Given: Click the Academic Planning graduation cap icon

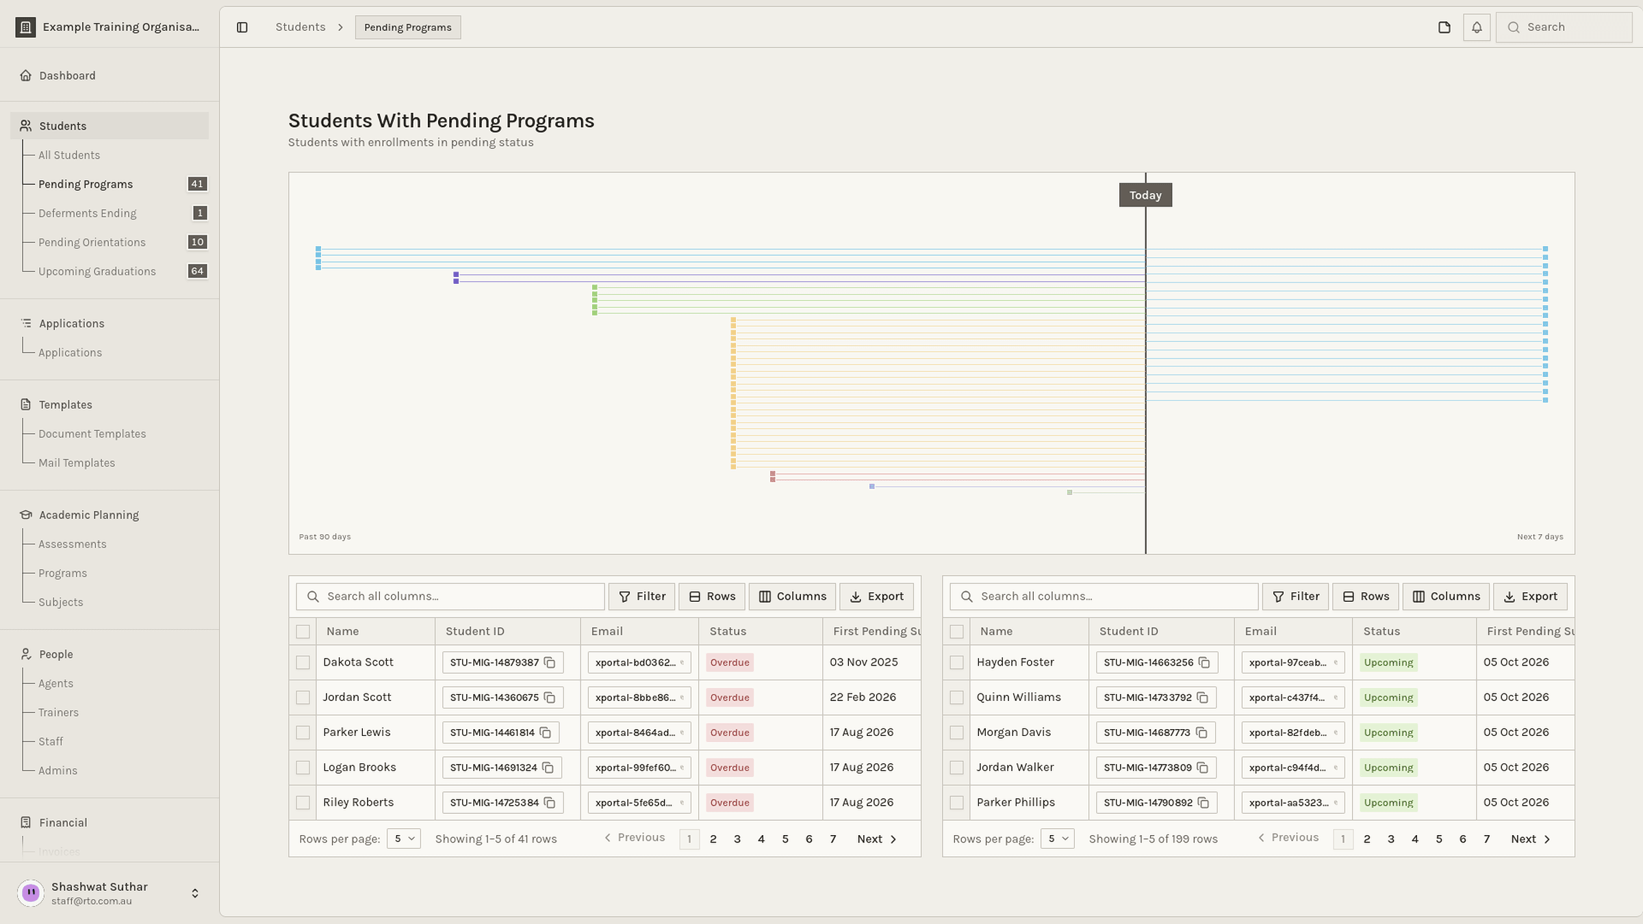Looking at the screenshot, I should click(25, 515).
